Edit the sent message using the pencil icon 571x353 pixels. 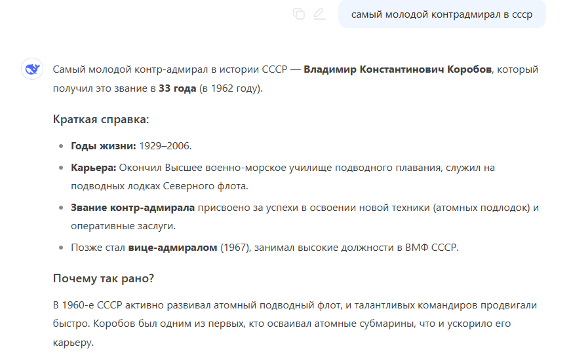tap(319, 14)
